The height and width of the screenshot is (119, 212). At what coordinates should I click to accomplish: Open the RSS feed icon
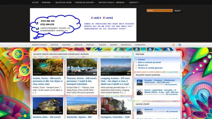pyautogui.click(x=173, y=45)
